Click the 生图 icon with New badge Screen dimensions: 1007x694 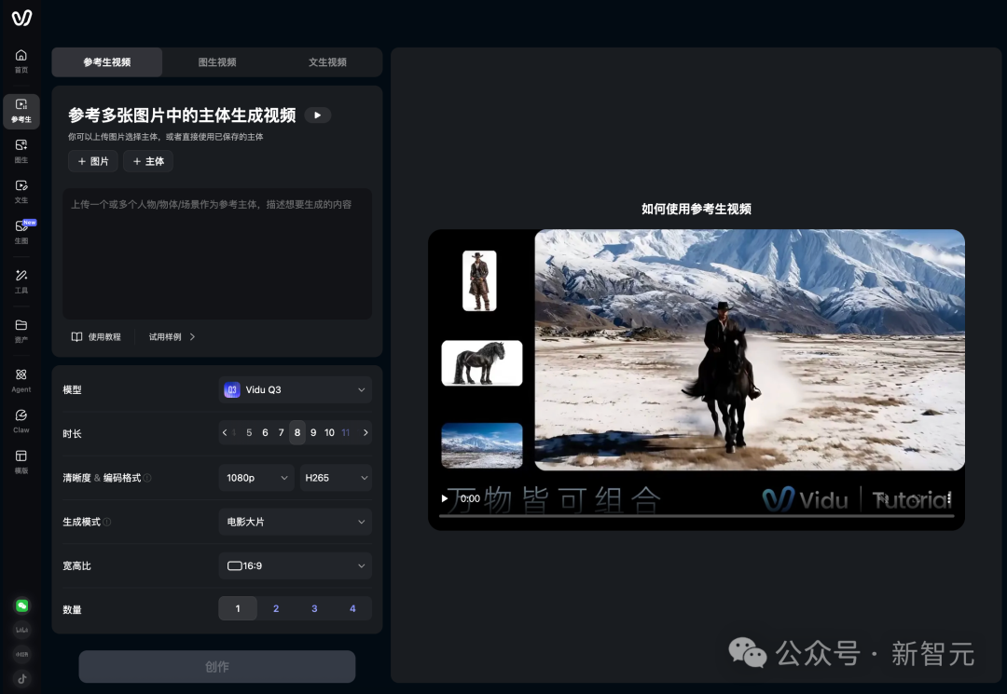pyautogui.click(x=21, y=231)
